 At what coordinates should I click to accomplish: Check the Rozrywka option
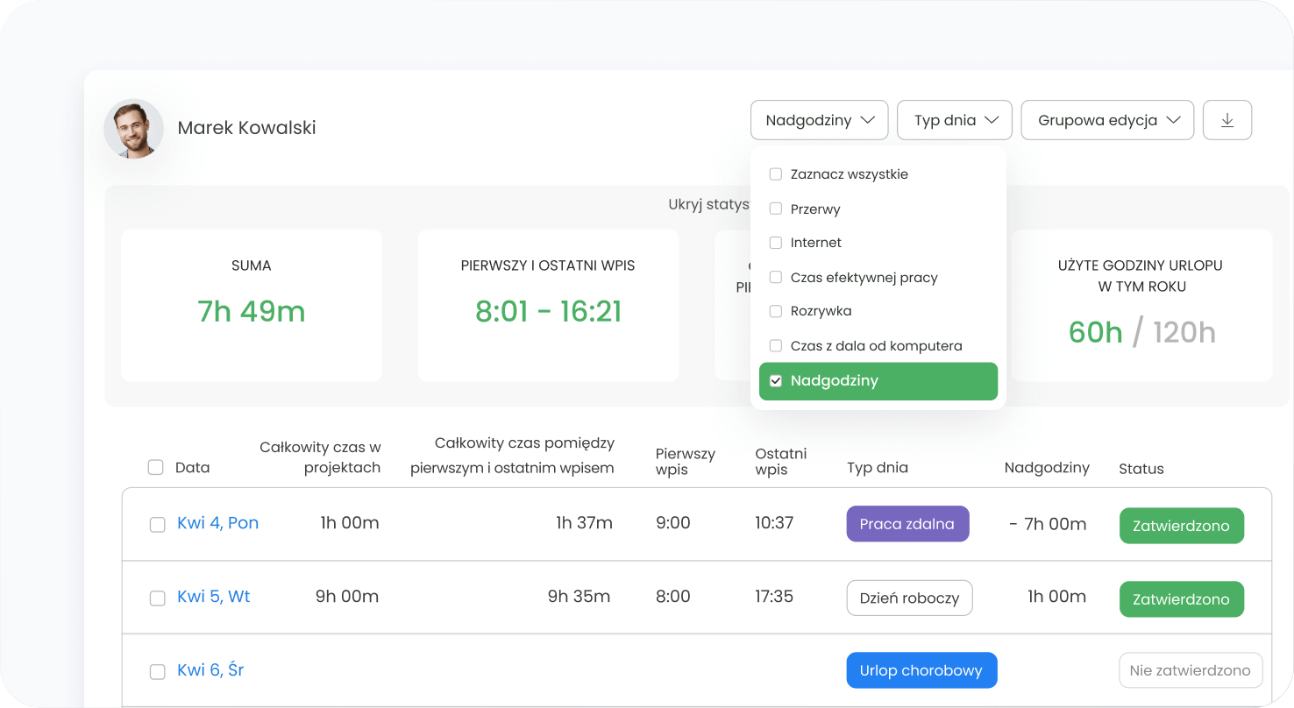point(775,311)
